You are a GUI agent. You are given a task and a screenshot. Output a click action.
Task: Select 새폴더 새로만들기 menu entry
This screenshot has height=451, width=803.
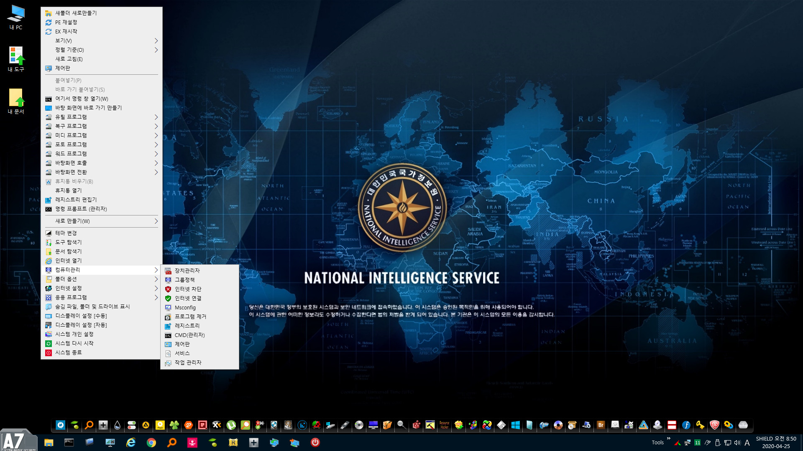pos(102,13)
